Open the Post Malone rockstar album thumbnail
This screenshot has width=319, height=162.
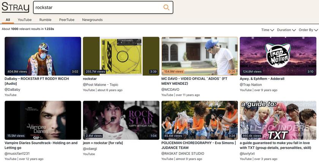(x=121, y=56)
